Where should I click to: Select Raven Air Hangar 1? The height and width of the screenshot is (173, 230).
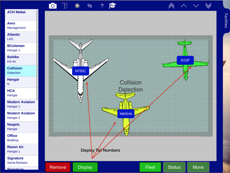click(x=22, y=149)
